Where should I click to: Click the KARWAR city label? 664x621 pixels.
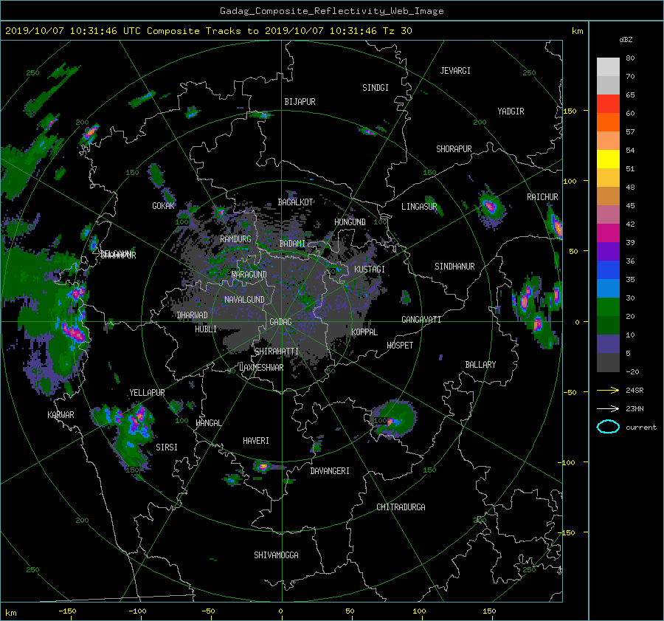point(60,415)
